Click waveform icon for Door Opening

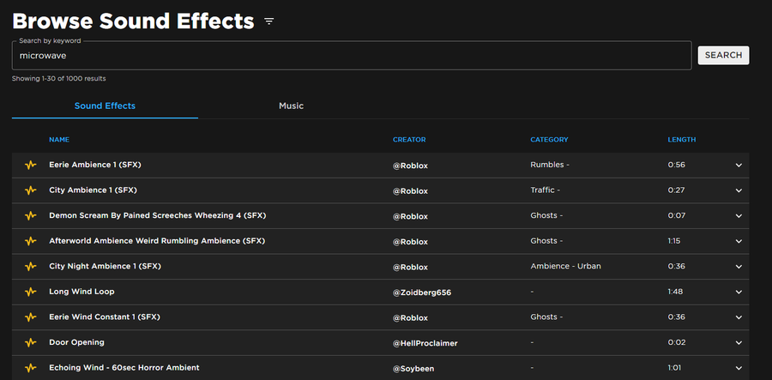31,342
